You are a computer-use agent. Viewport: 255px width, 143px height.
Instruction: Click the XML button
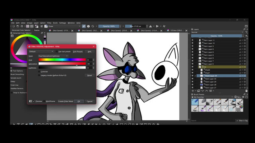90,52
